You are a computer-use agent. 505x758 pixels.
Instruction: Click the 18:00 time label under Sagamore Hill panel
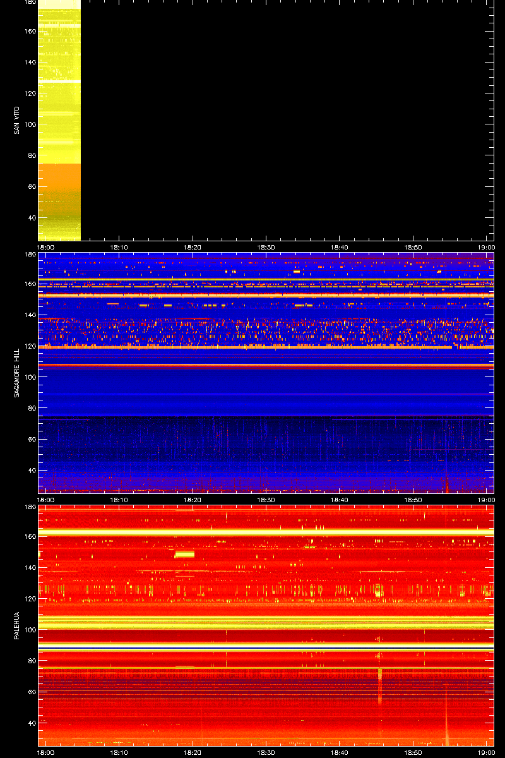(x=46, y=500)
